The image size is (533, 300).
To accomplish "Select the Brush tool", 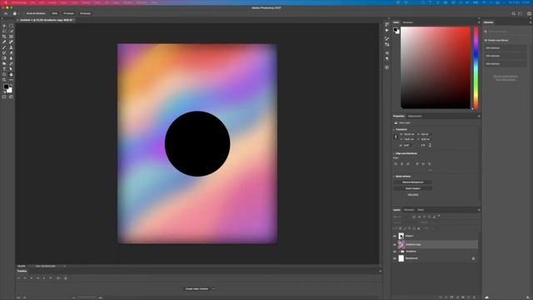I will coord(4,47).
